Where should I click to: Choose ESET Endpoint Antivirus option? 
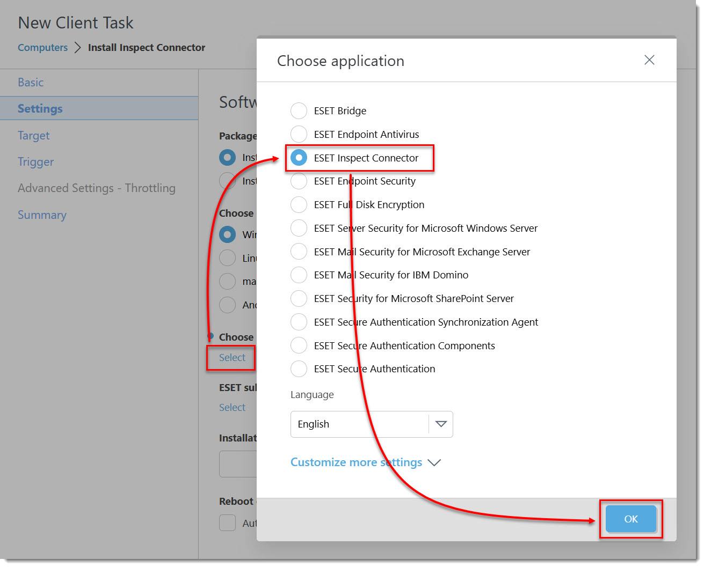tap(299, 134)
